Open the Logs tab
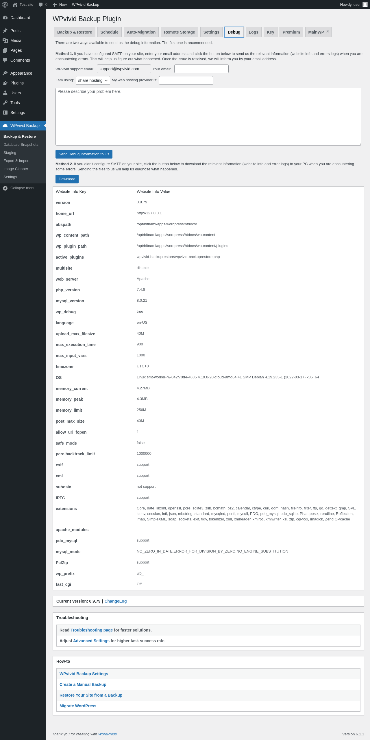This screenshot has width=370, height=740. (254, 32)
